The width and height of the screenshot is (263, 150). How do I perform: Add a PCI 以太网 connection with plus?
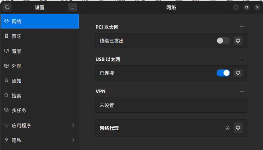coord(241,27)
